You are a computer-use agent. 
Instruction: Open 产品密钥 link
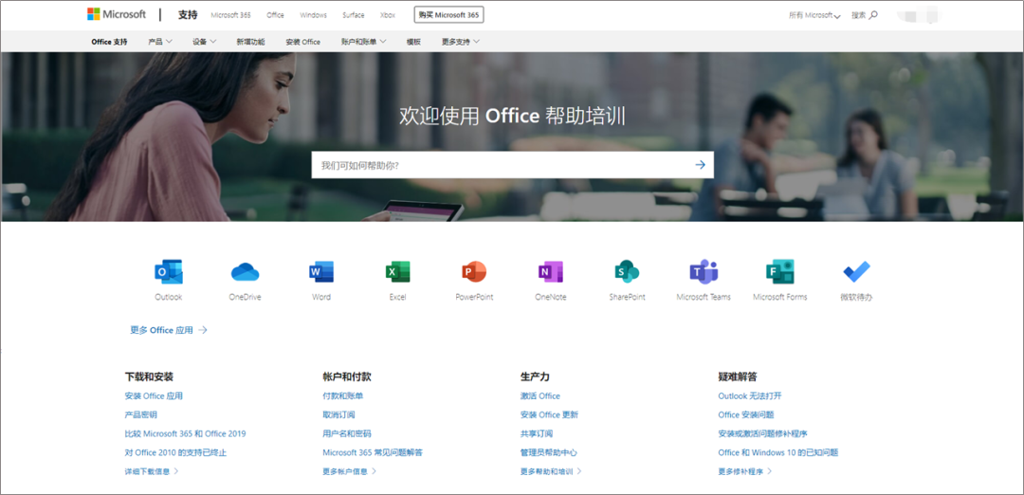click(140, 414)
